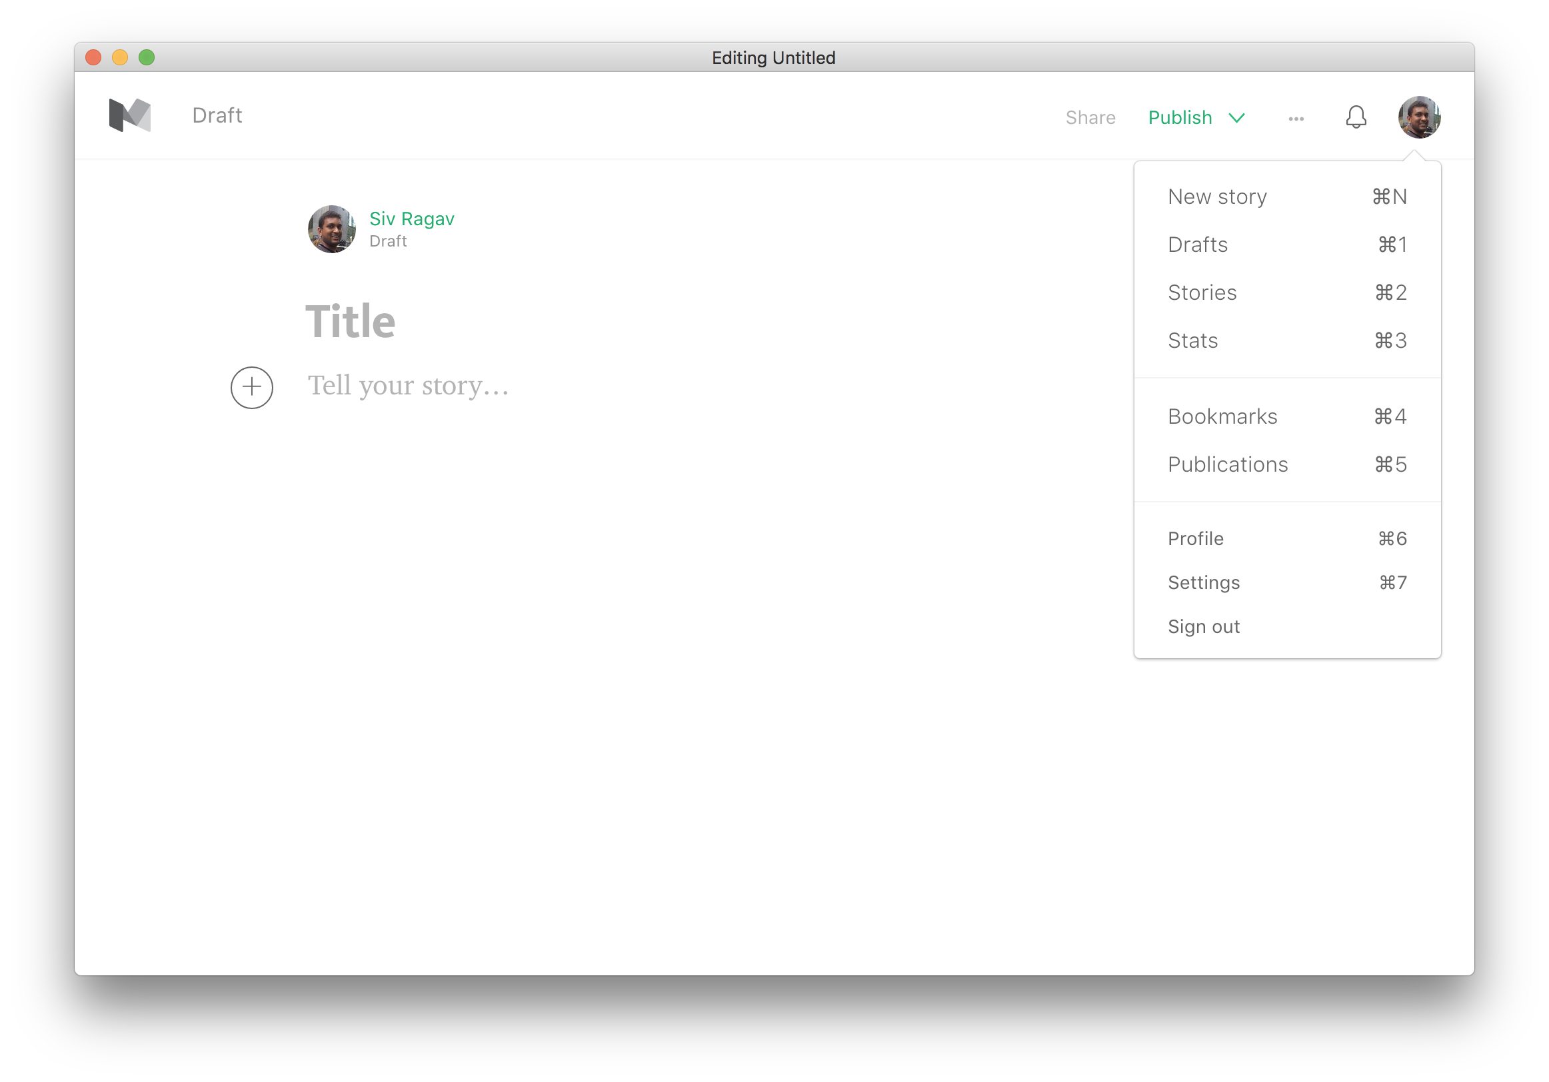Select Publications menu entry

point(1227,464)
